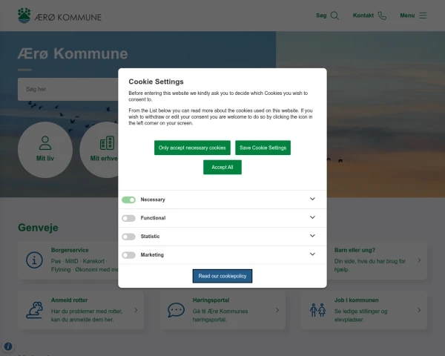Open the Høringsportal link
This screenshot has width=445, height=356.
coord(211,300)
